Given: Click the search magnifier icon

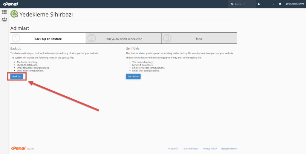Looking at the screenshot, I should [232, 4].
